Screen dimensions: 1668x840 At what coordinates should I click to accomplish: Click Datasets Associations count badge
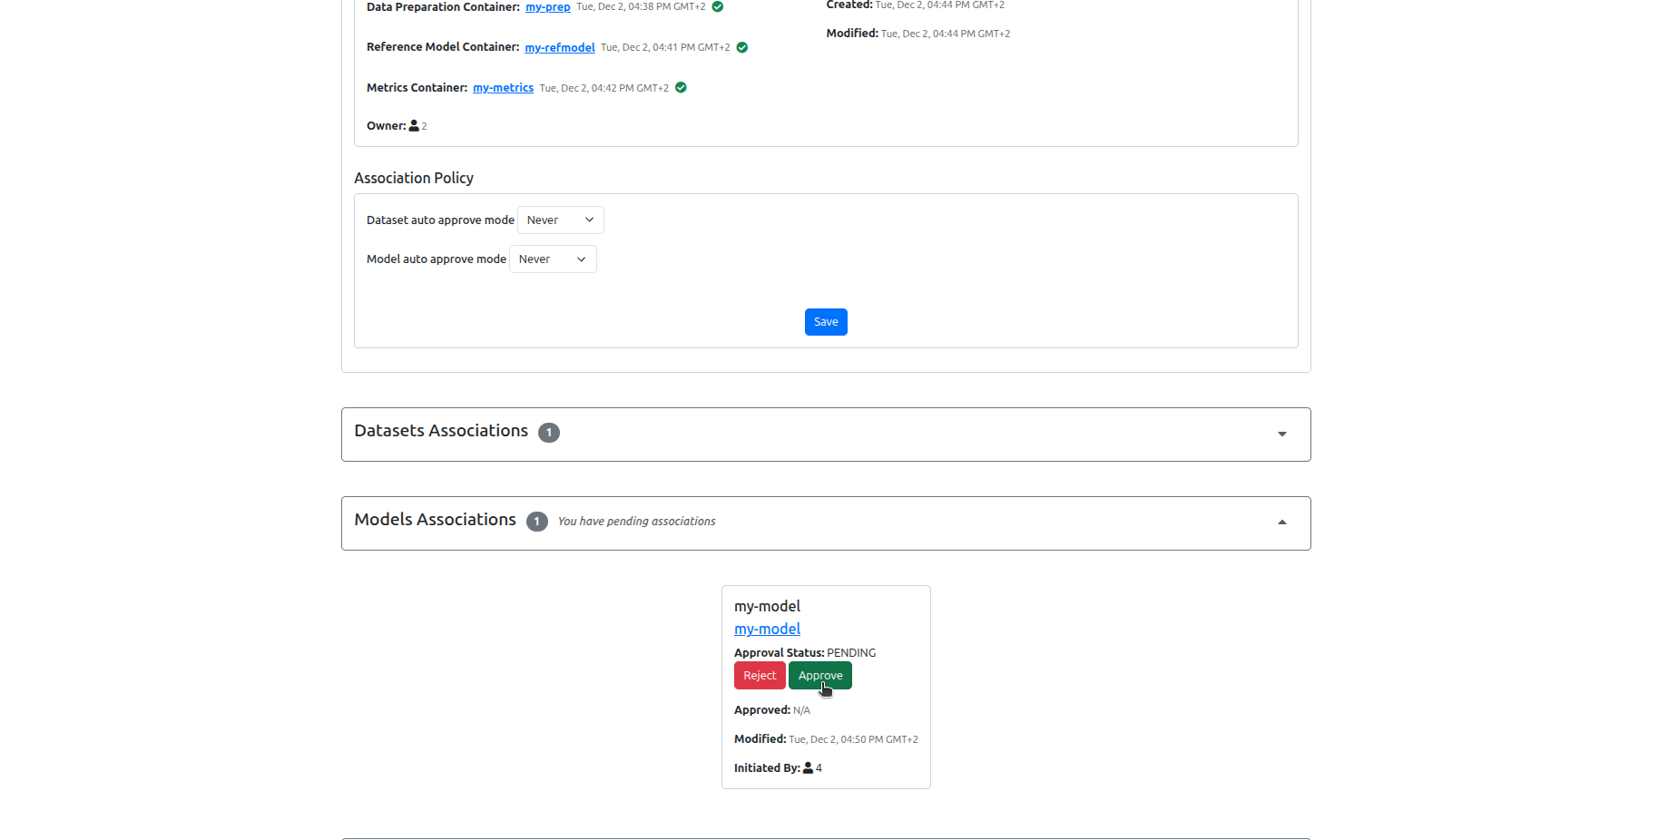pyautogui.click(x=549, y=433)
